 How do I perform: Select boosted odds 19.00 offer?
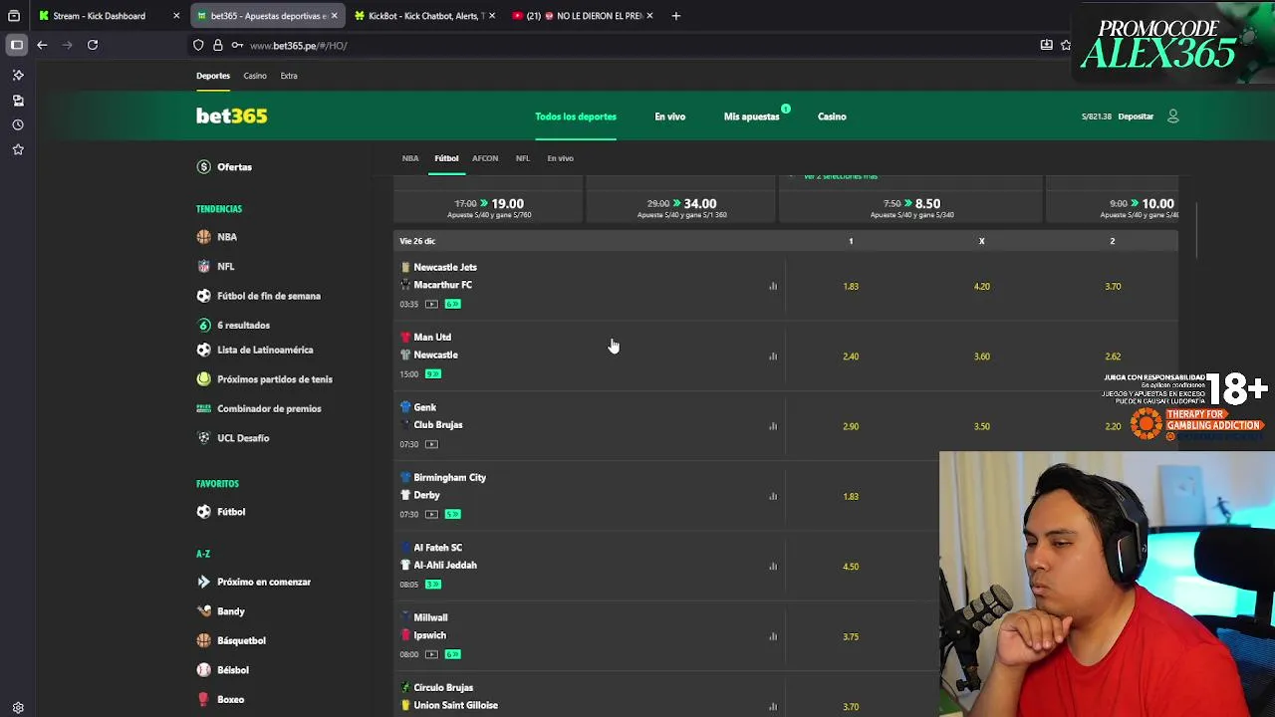489,206
